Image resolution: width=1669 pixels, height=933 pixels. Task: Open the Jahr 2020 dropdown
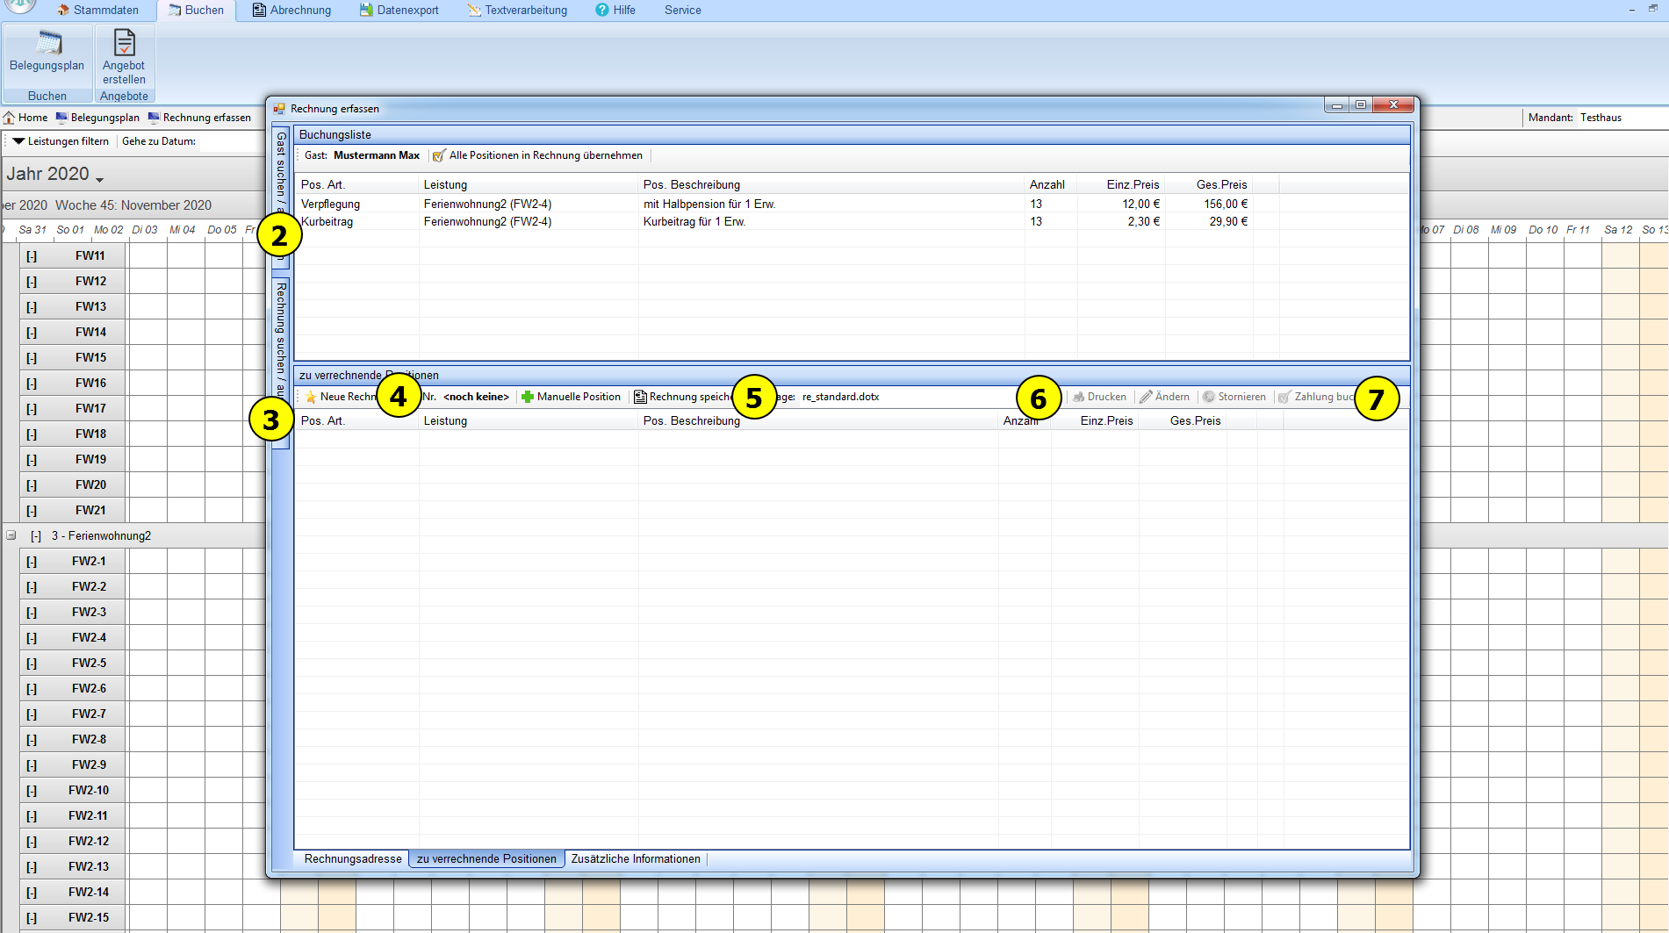99,178
